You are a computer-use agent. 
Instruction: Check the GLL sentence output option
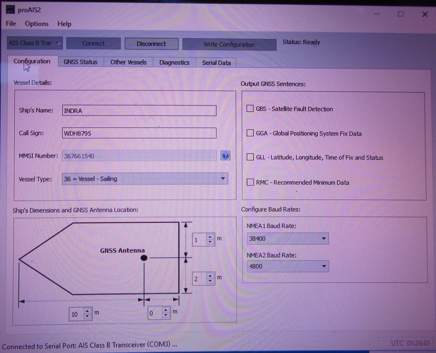tap(250, 158)
